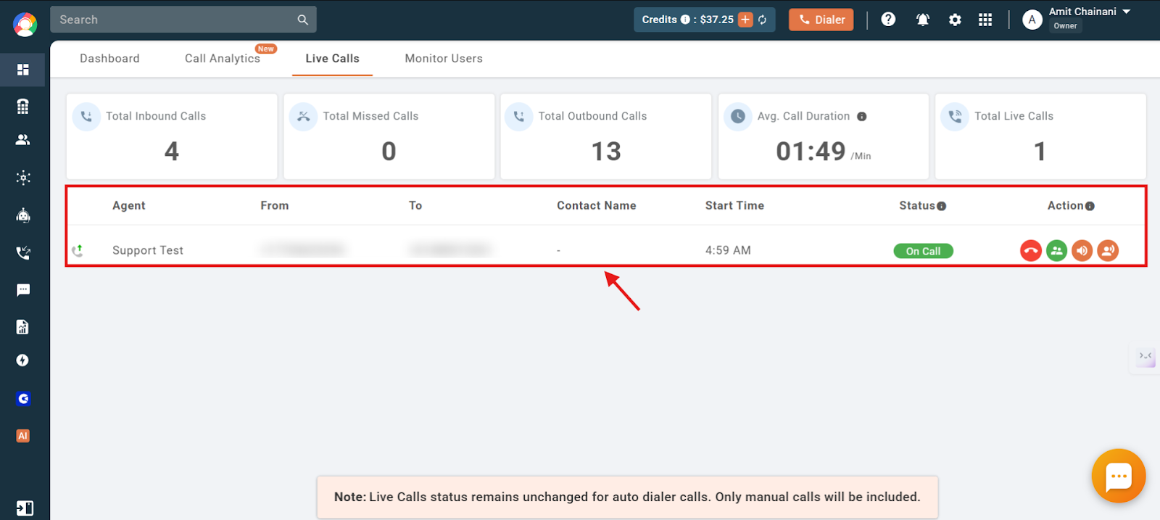Open the apps grid icon in top bar

point(985,20)
